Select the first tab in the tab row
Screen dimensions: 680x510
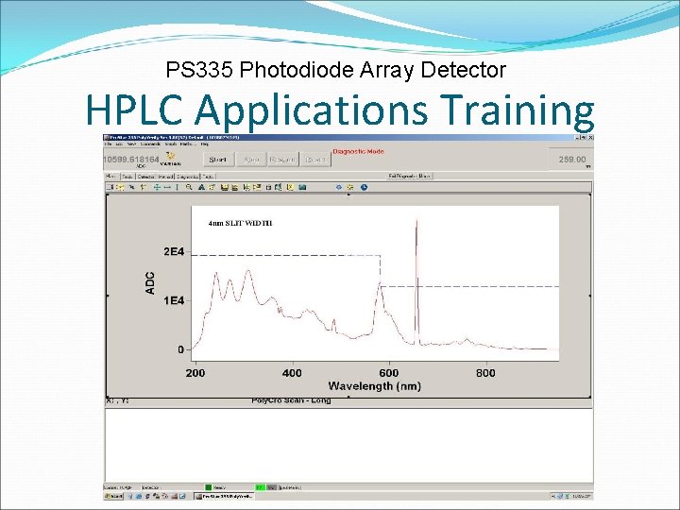[x=111, y=177]
